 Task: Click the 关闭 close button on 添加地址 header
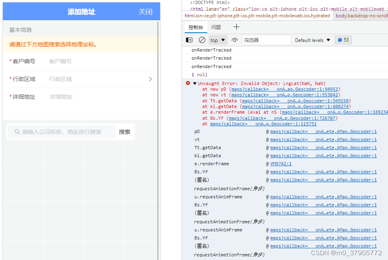pyautogui.click(x=145, y=12)
